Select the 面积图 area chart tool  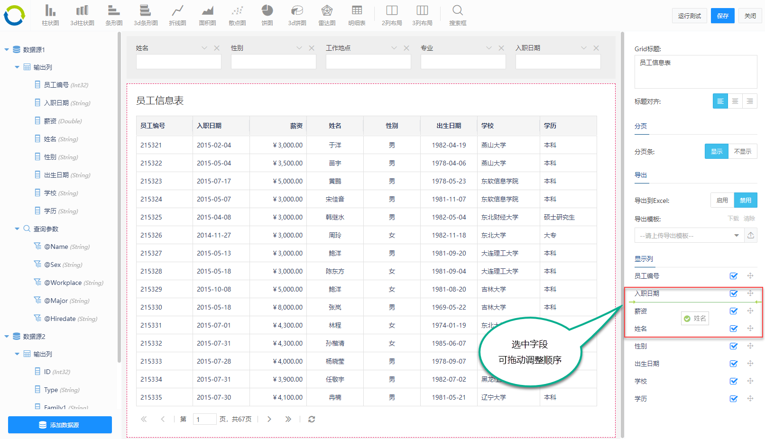[x=207, y=15]
